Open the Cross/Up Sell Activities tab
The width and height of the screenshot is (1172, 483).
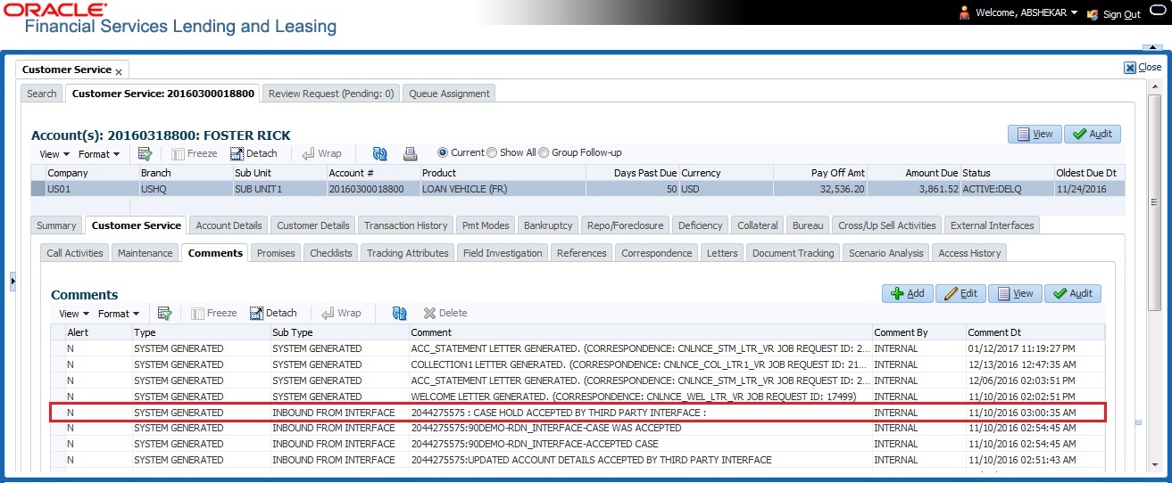887,225
